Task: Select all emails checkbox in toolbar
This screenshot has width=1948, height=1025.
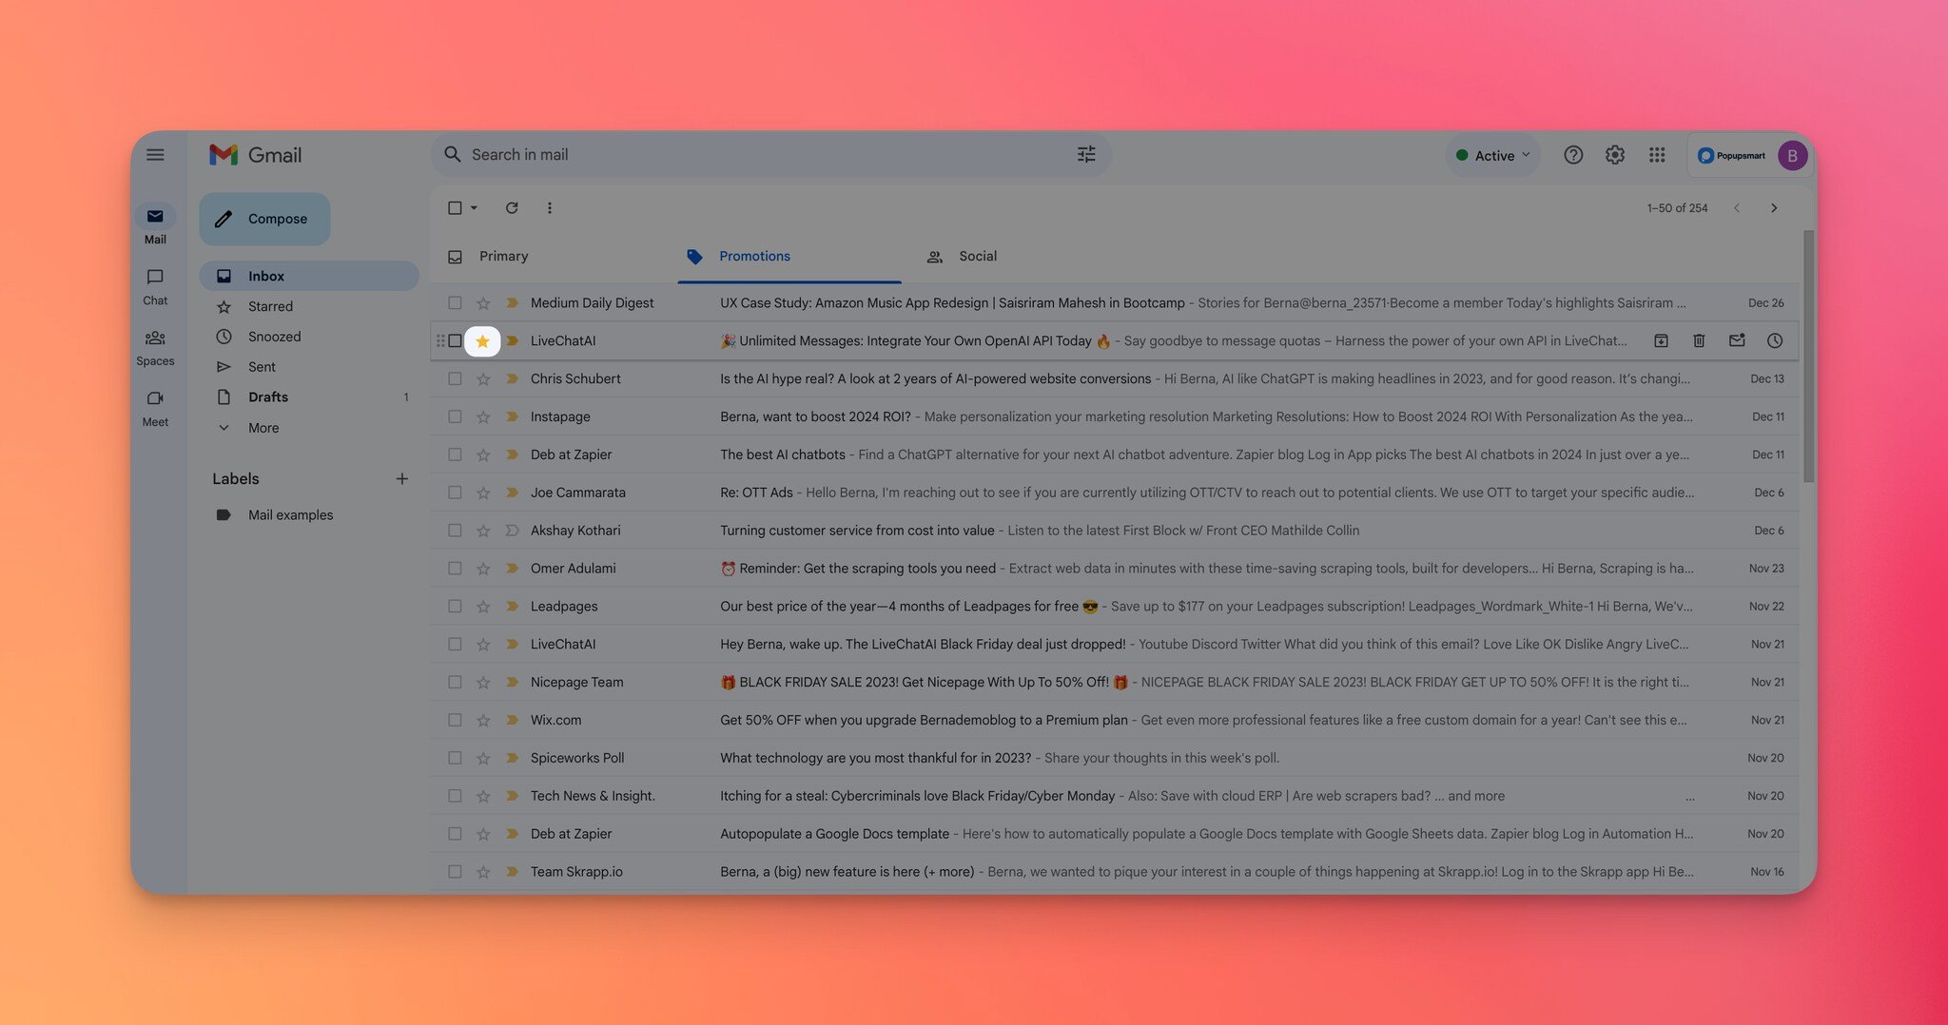Action: [455, 207]
